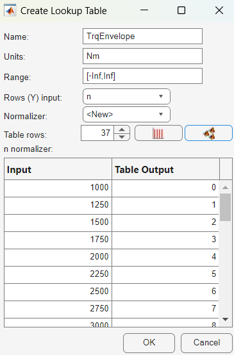Select the Input cell with value 2500
This screenshot has width=234, height=355.
coord(58,292)
